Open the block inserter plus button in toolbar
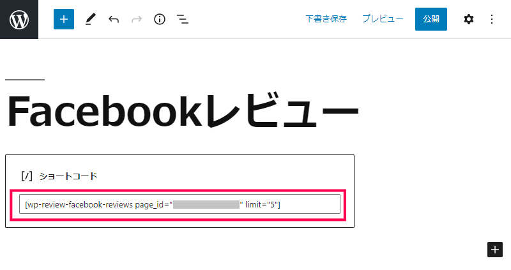 pyautogui.click(x=64, y=19)
